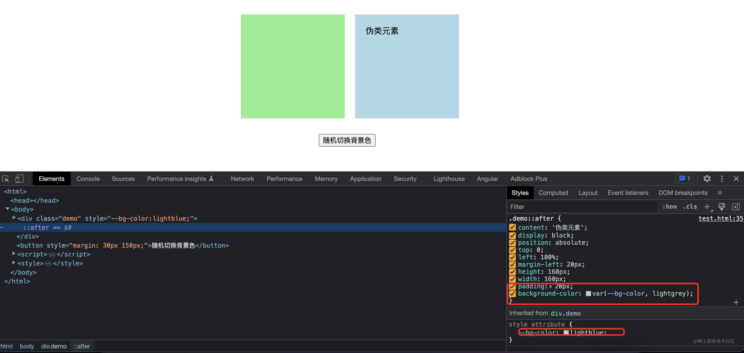Insert a style rule below .demo::after
The image size is (744, 353).
736,302
